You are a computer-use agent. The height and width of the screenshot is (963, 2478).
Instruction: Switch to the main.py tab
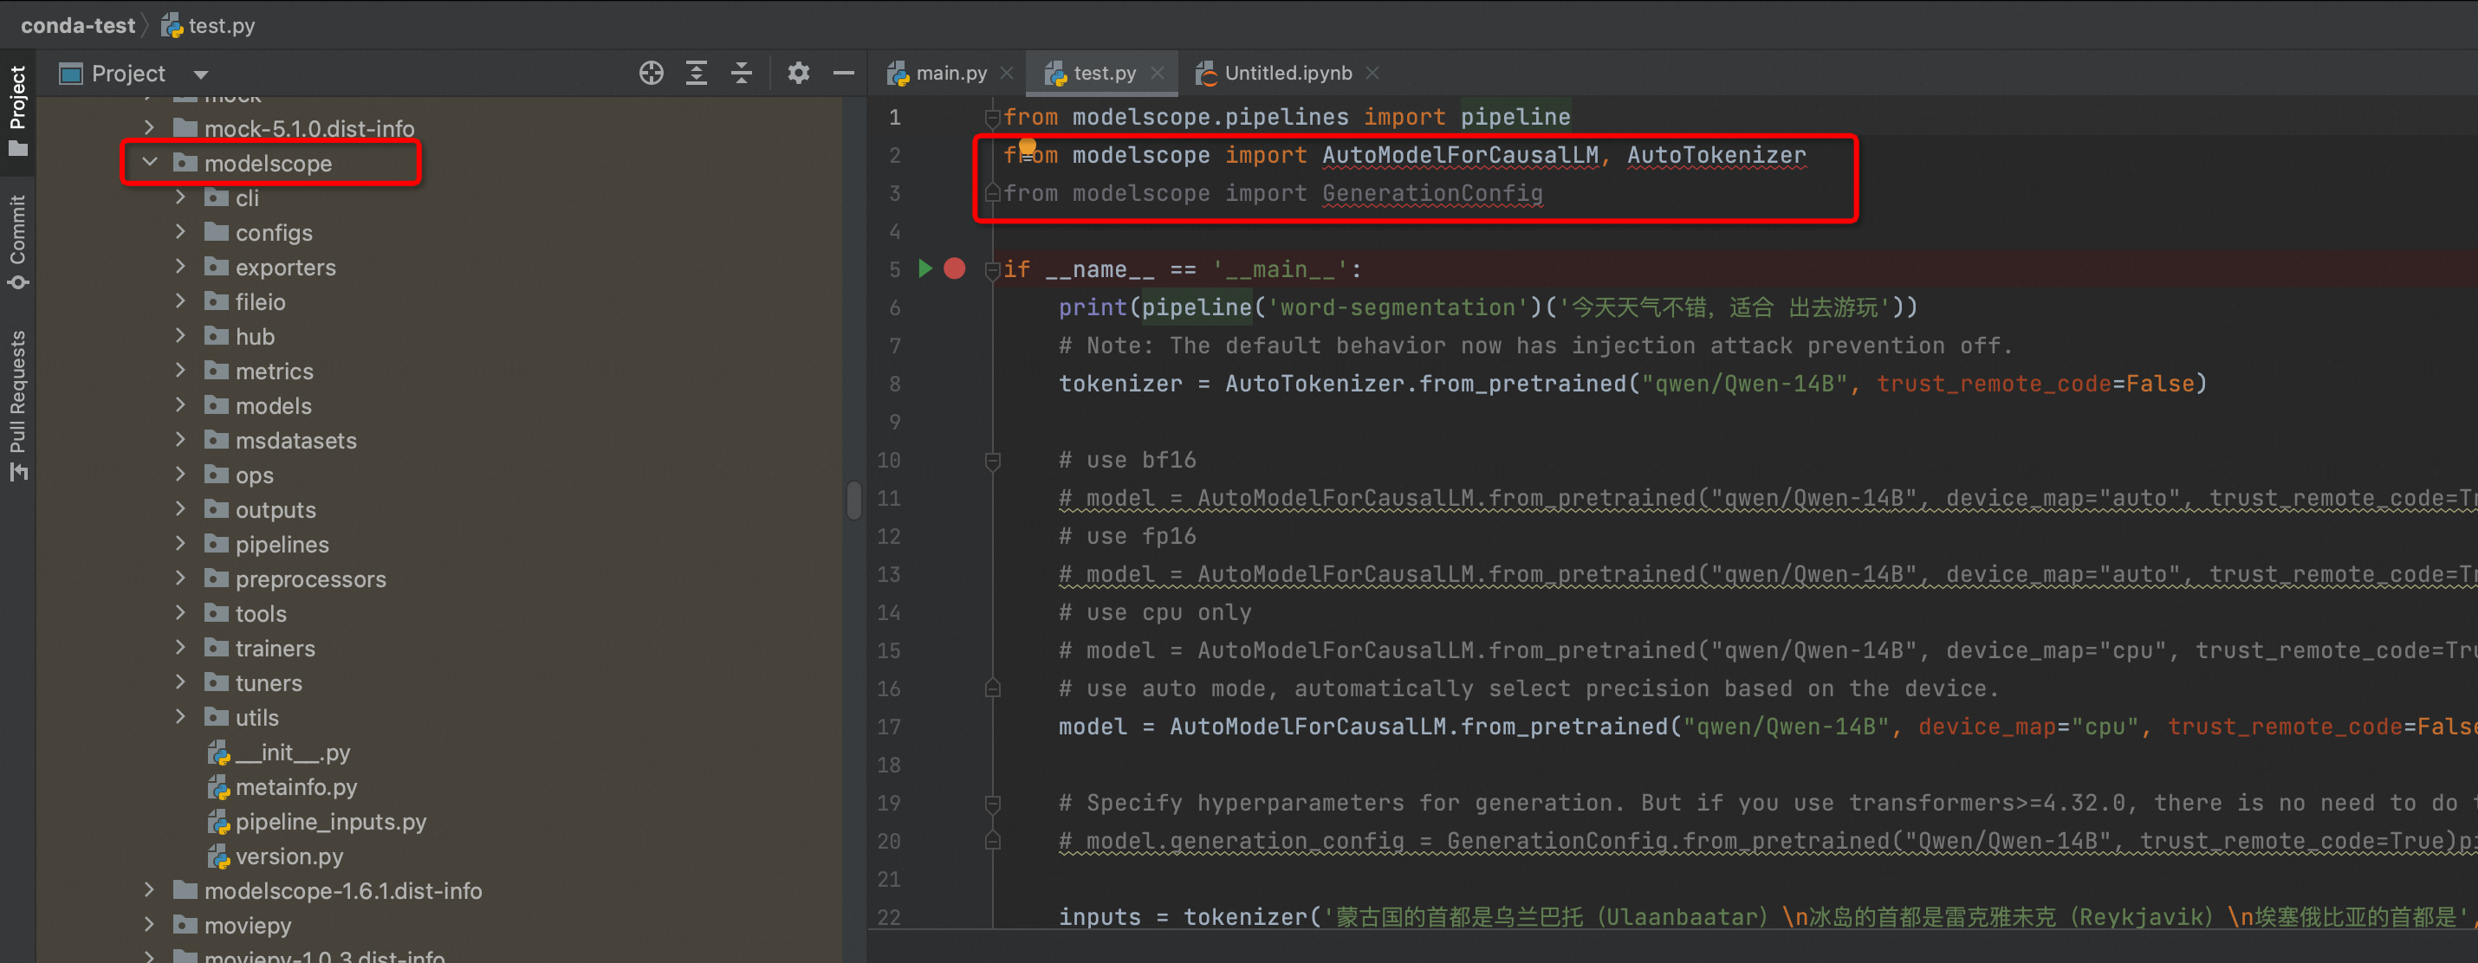click(x=950, y=73)
